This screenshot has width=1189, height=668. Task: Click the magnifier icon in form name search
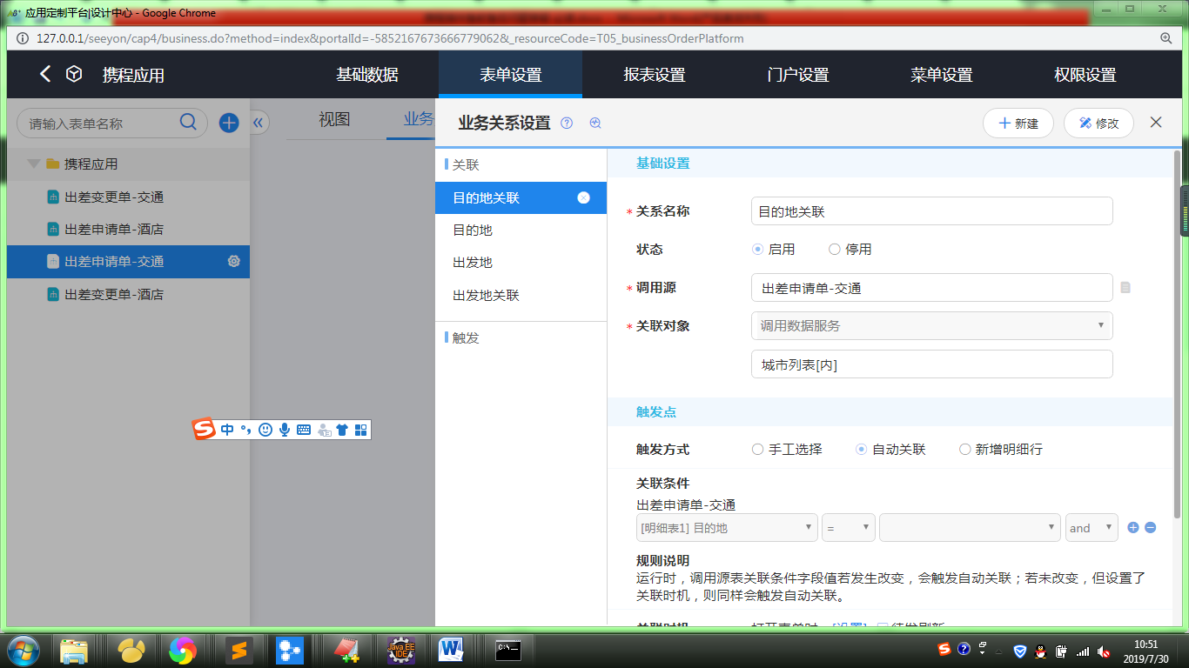[x=188, y=122]
